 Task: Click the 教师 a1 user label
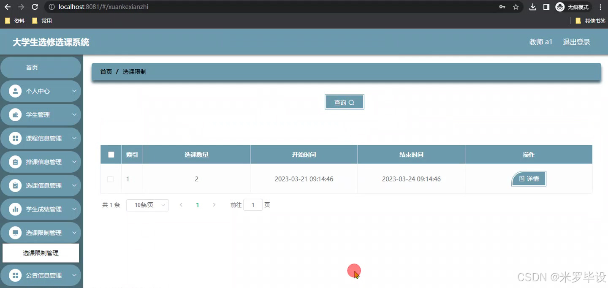point(541,42)
